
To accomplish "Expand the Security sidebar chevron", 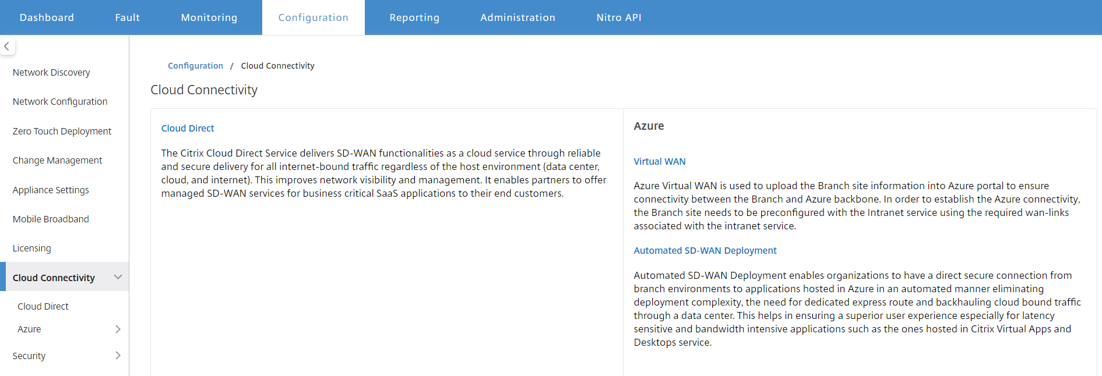I will click(x=118, y=356).
